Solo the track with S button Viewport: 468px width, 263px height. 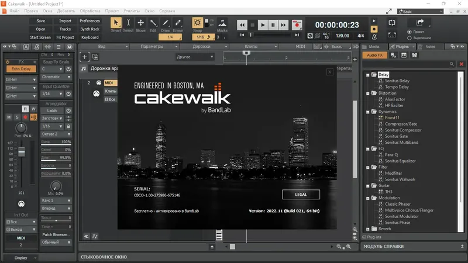tap(17, 117)
